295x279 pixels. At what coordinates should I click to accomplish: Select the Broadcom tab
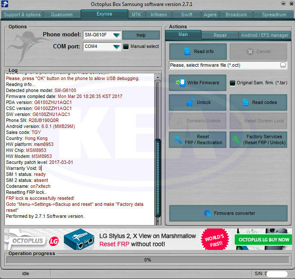236,15
